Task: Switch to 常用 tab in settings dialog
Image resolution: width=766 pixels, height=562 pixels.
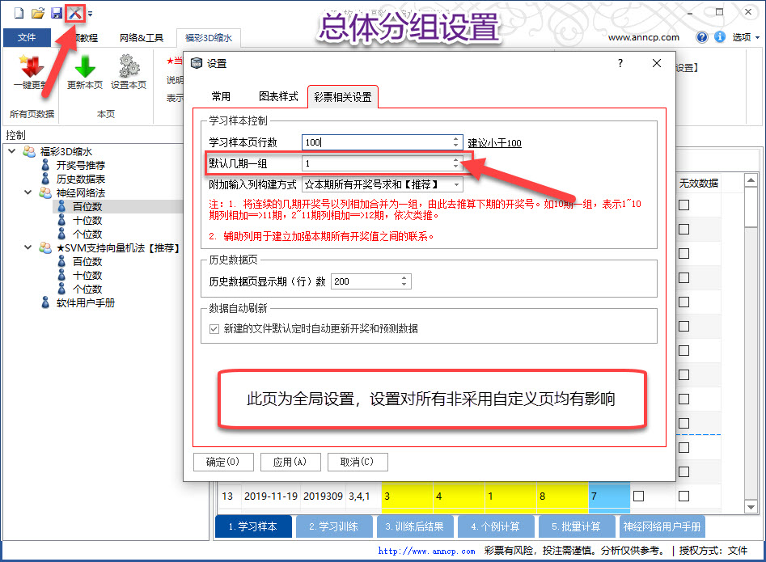Action: [x=221, y=97]
